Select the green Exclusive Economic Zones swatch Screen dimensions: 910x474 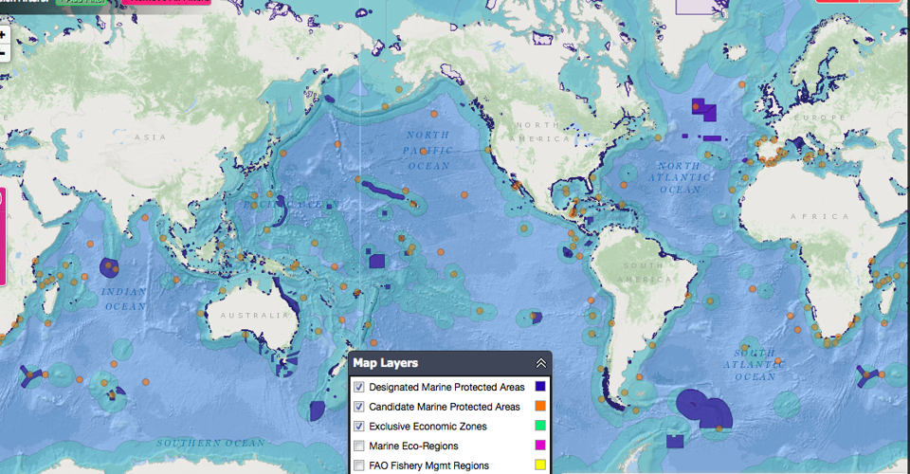pyautogui.click(x=540, y=427)
